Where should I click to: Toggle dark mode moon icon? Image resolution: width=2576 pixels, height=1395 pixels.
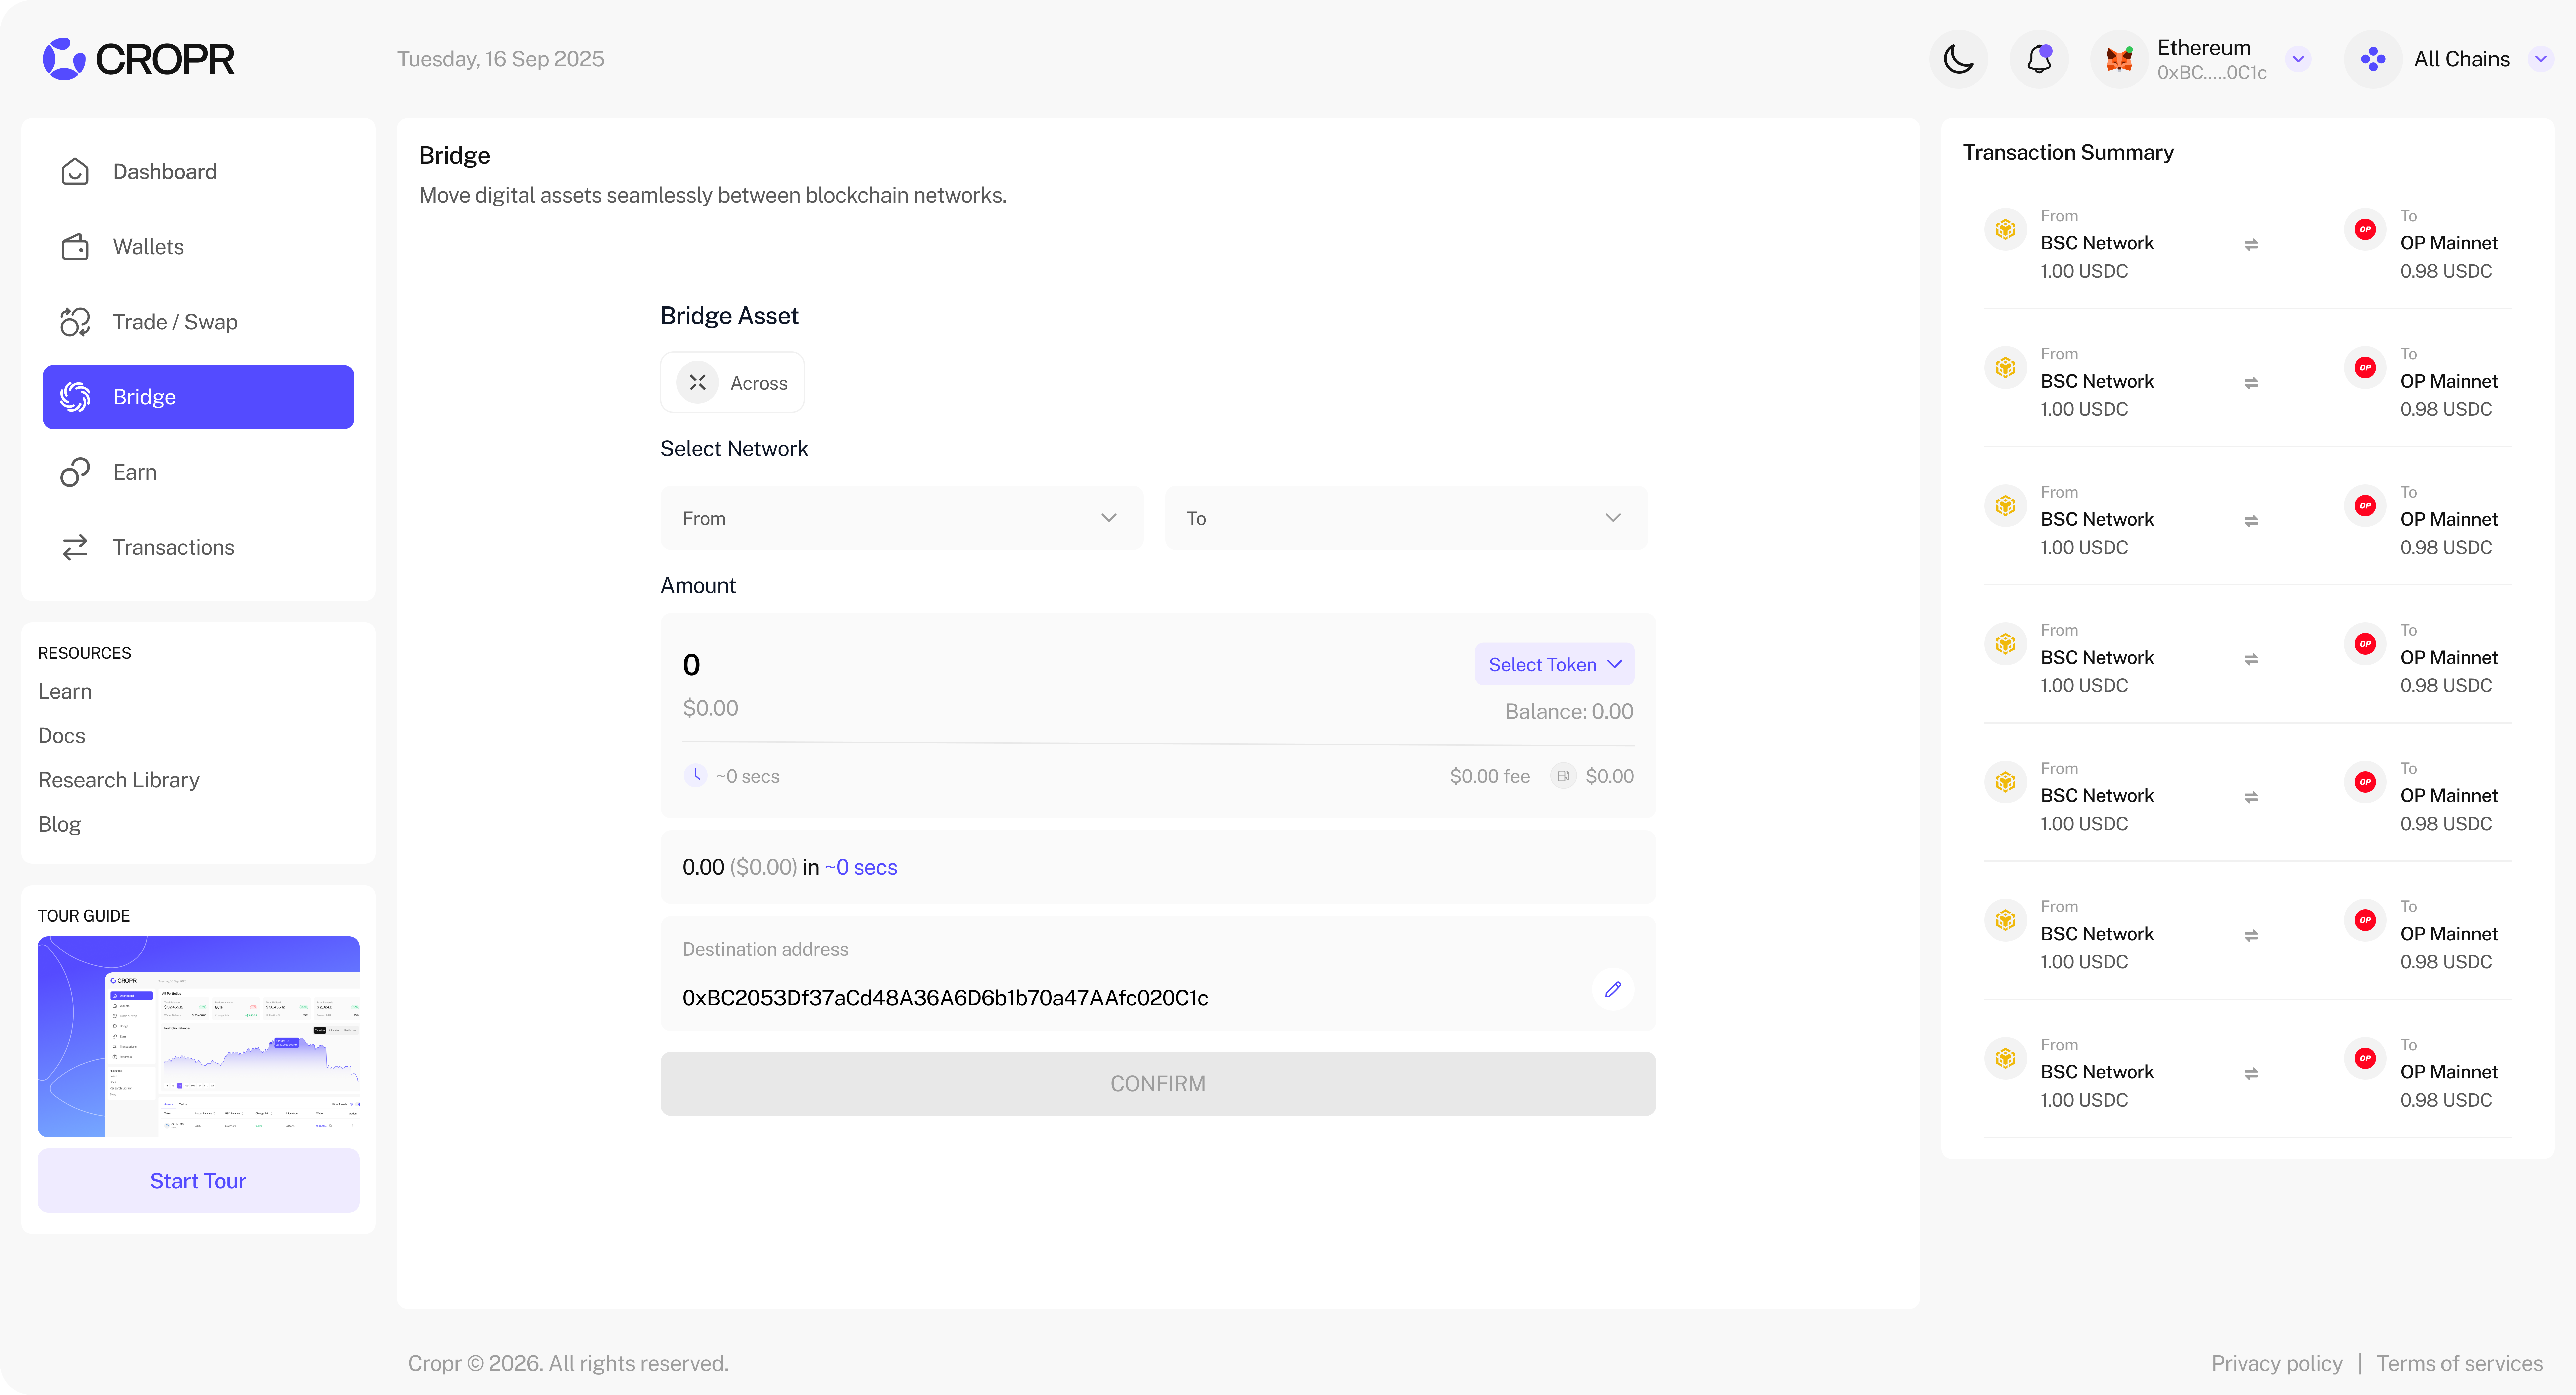point(1958,59)
